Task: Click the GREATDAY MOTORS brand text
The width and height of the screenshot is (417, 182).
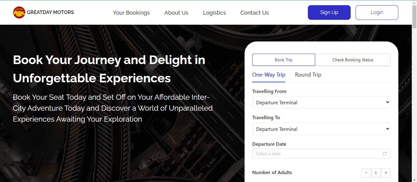Action: 50,12
